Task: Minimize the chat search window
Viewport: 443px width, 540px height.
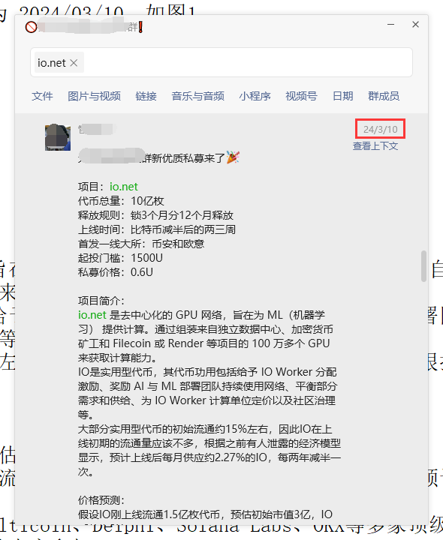Action: point(390,25)
